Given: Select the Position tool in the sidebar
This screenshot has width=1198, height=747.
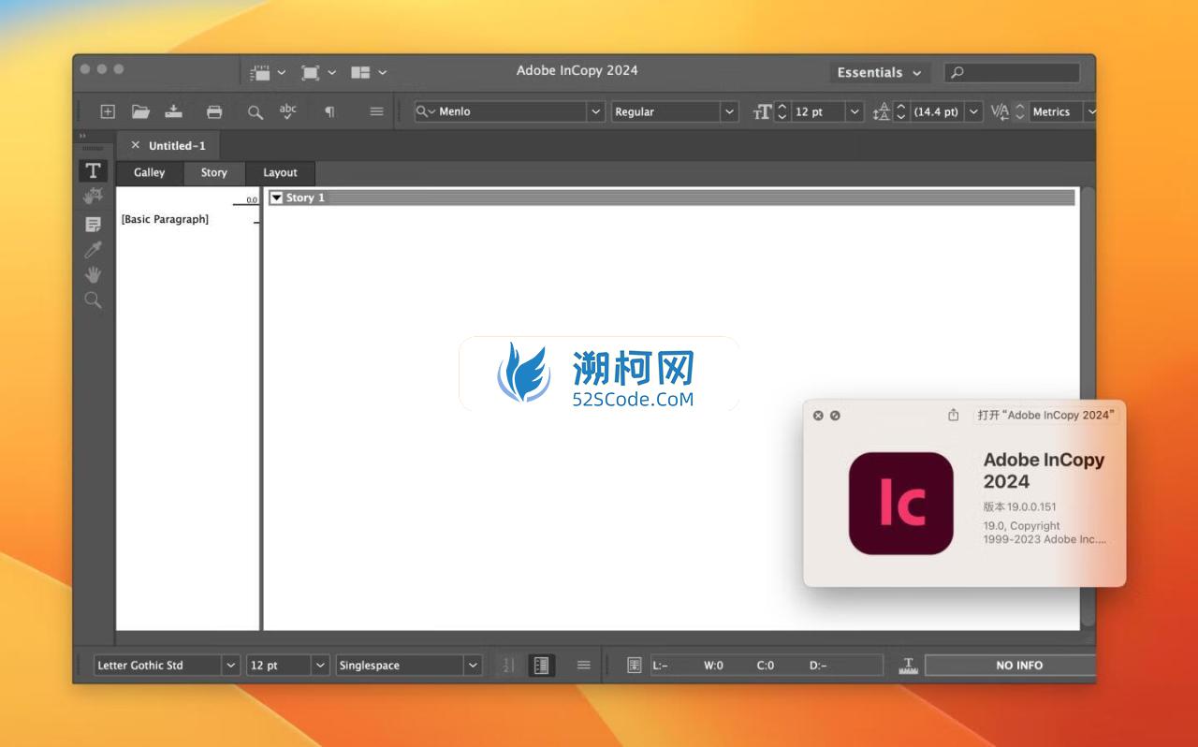Looking at the screenshot, I should click(x=93, y=196).
